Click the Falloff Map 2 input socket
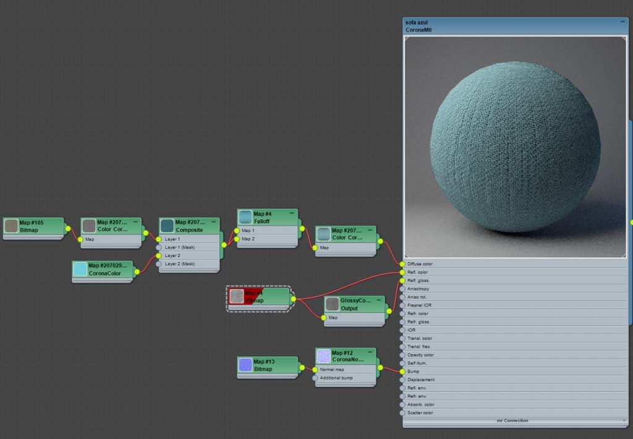This screenshot has width=633, height=439. point(237,239)
